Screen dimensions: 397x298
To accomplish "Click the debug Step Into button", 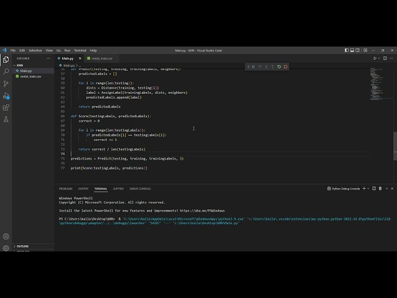I will click(266, 66).
